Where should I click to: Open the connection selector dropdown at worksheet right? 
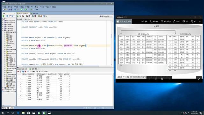coord(112,16)
